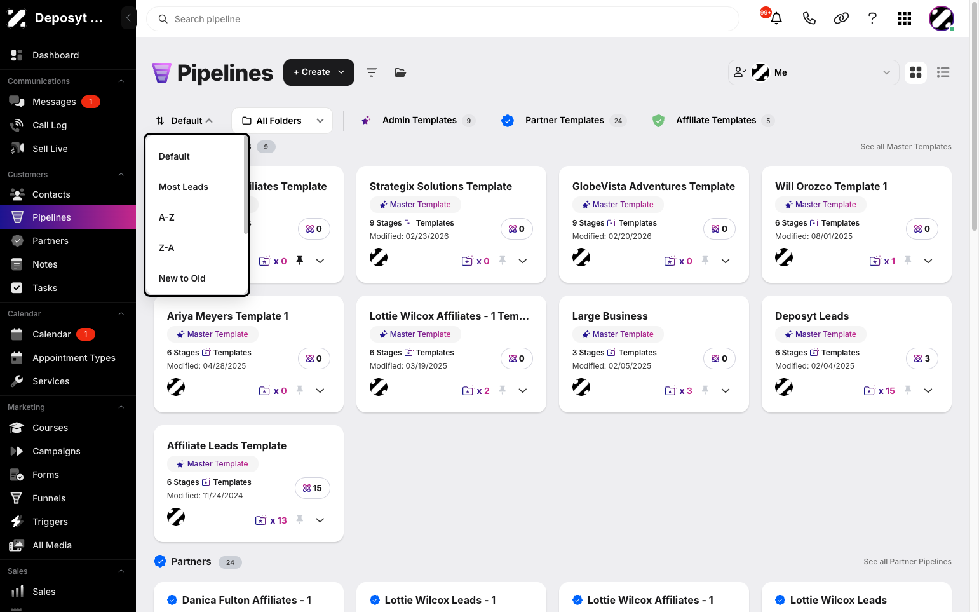Screen dimensions: 979x612
Task: Open the Partner Templates tab
Action: pyautogui.click(x=564, y=120)
